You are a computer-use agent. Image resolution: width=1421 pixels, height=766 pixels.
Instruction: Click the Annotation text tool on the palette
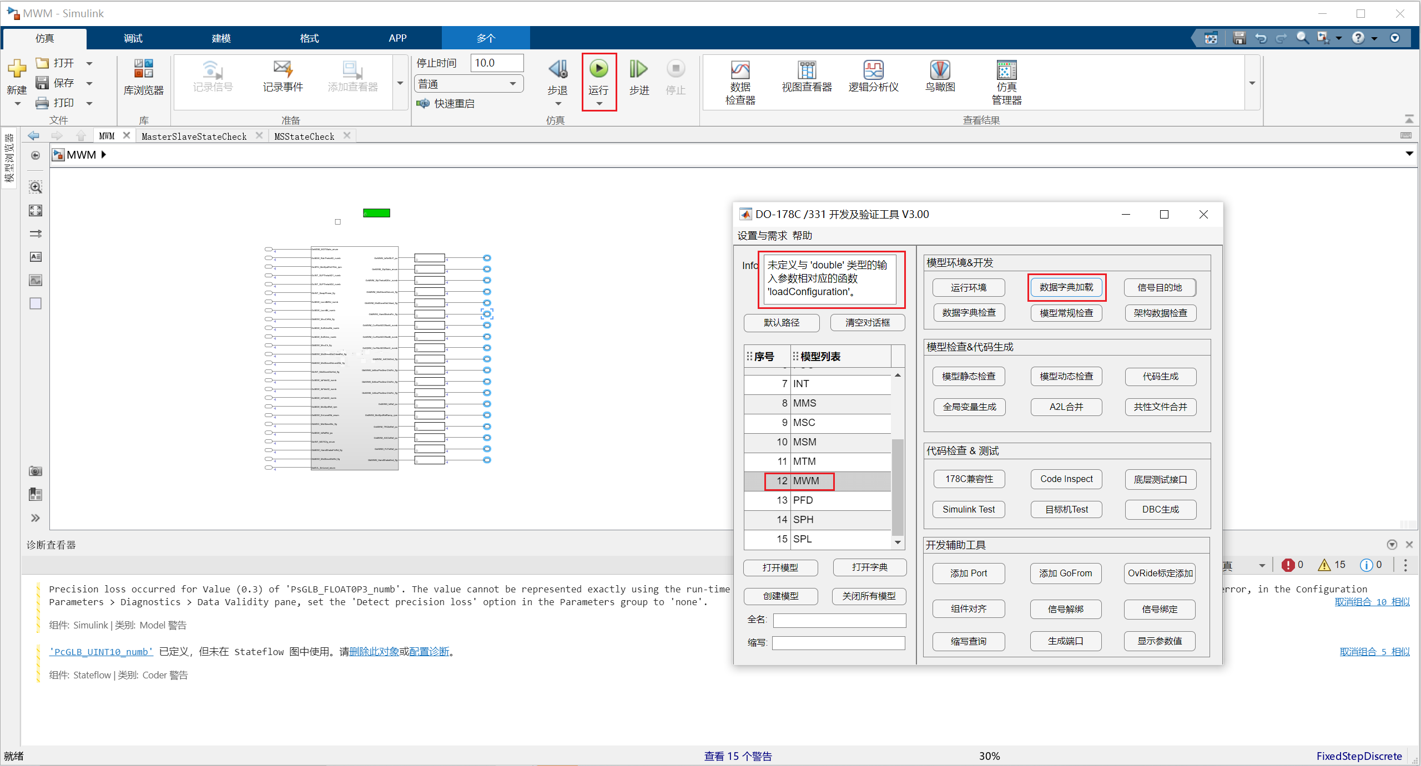click(36, 257)
